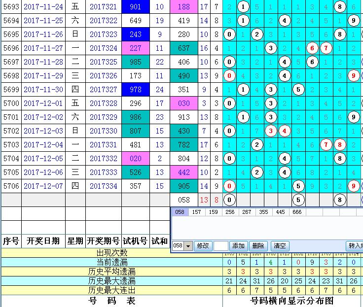Pick the 445 entry in the number list

[x=280, y=212]
